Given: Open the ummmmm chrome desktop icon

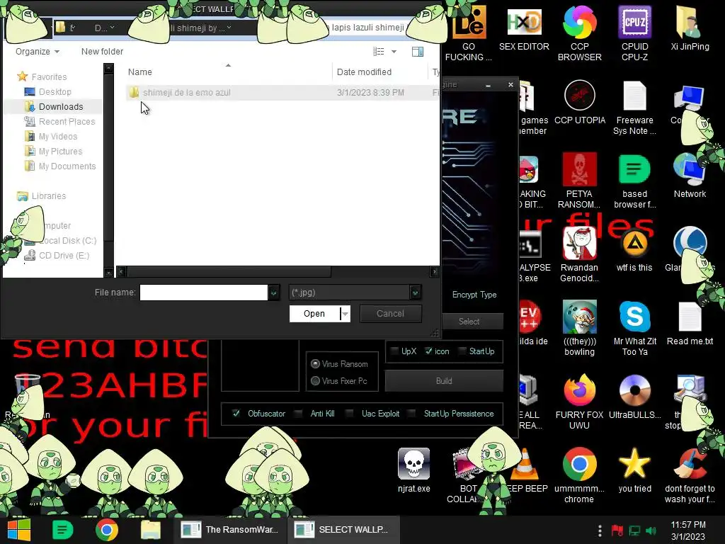Looking at the screenshot, I should coord(579,475).
